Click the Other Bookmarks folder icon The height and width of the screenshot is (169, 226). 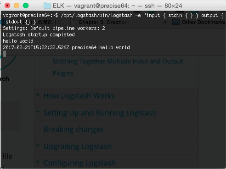176,22
